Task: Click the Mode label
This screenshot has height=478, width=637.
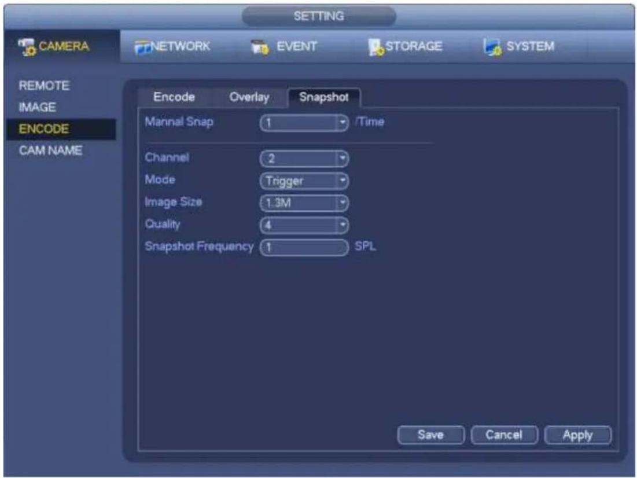Action: coord(160,179)
